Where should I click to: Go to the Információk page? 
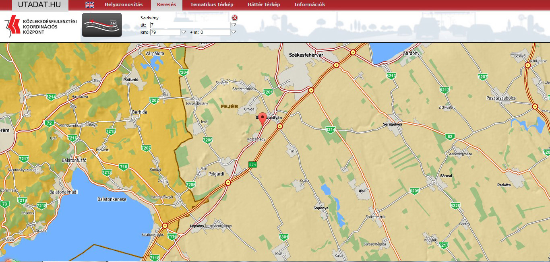[x=309, y=5]
